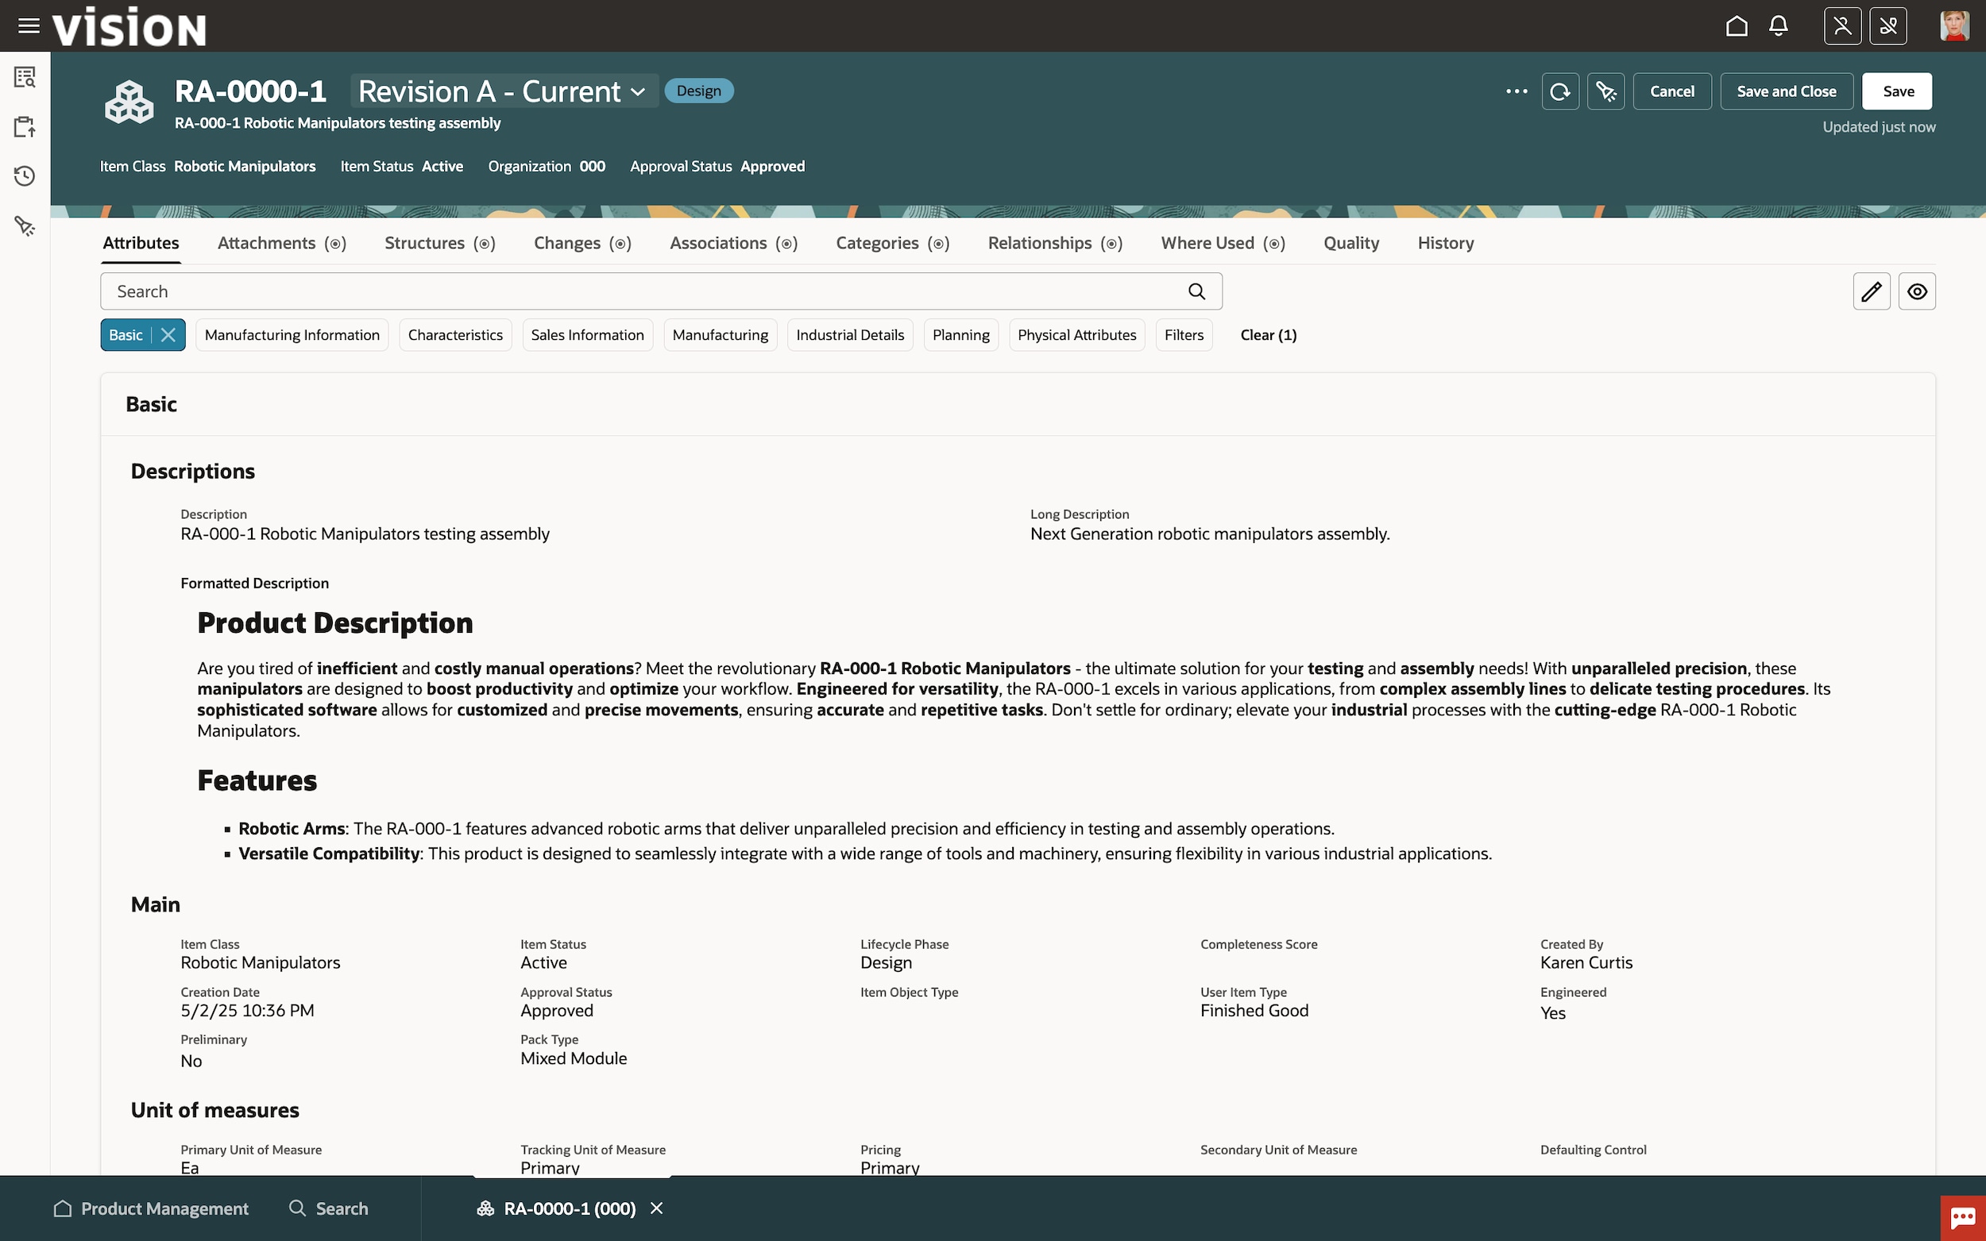The height and width of the screenshot is (1241, 1986).
Task: Enable the Physical Attributes filter chip
Action: point(1076,335)
